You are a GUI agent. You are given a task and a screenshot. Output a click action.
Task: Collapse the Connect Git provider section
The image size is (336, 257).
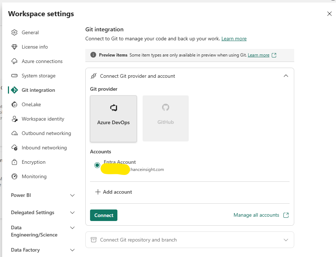[286, 76]
